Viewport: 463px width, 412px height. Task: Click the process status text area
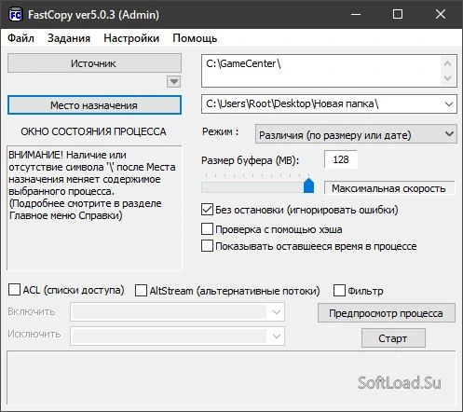click(x=94, y=208)
